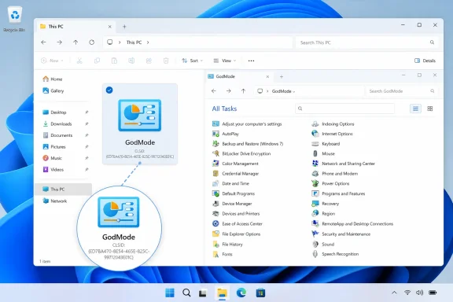Click the Search This PC field
The width and height of the screenshot is (453, 302).
tap(367, 42)
